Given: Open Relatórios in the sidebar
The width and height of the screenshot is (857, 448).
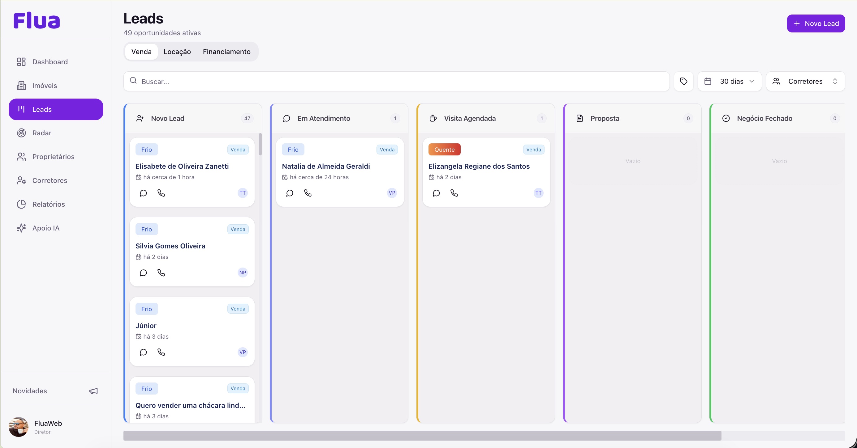Looking at the screenshot, I should coord(56,204).
